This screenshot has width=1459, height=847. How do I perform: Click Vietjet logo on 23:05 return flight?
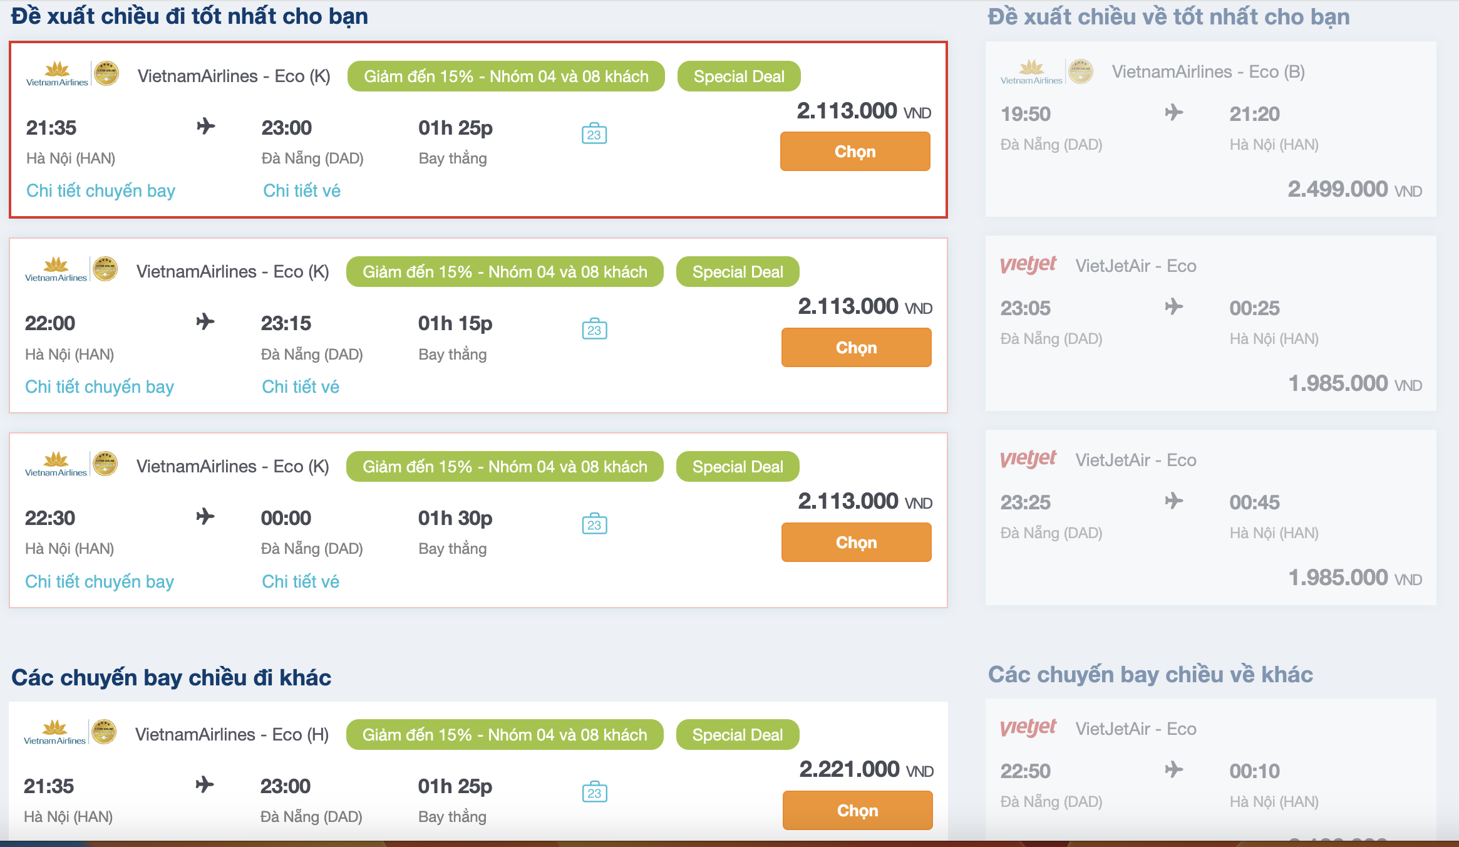[x=1028, y=265]
